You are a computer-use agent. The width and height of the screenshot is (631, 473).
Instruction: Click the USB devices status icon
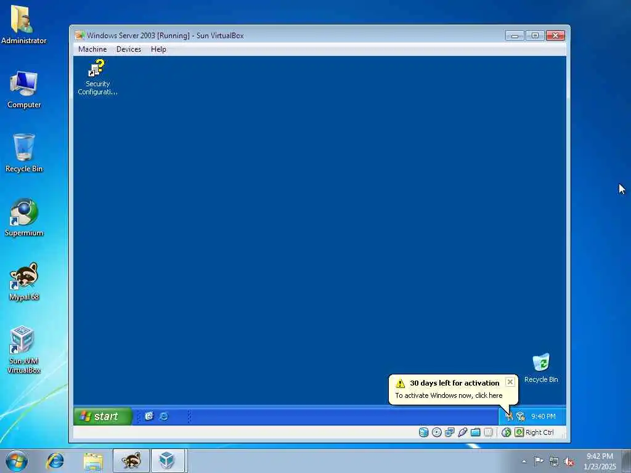pos(462,432)
